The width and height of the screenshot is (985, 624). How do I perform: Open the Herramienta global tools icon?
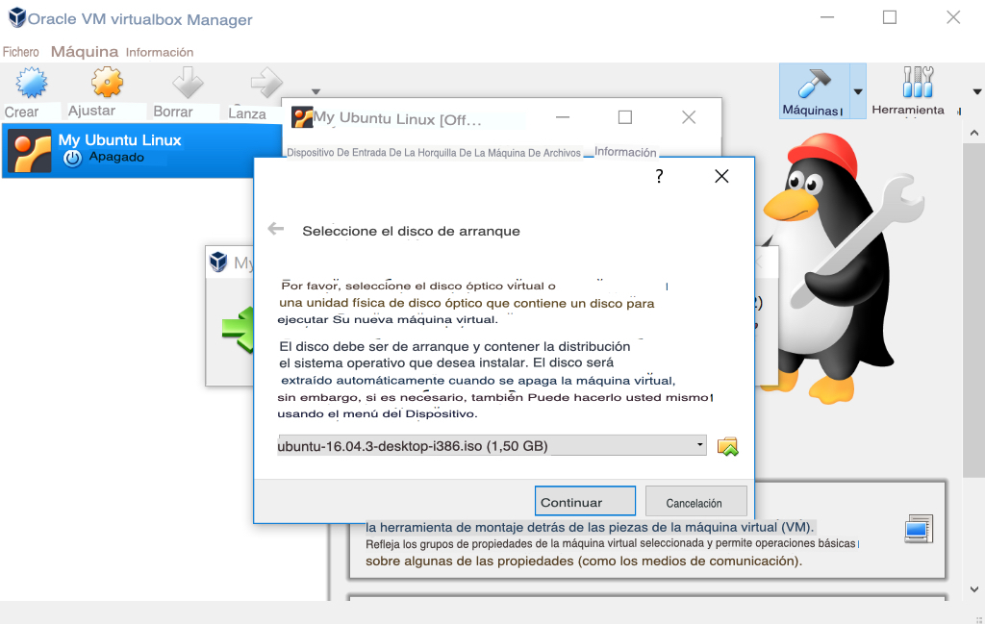918,84
